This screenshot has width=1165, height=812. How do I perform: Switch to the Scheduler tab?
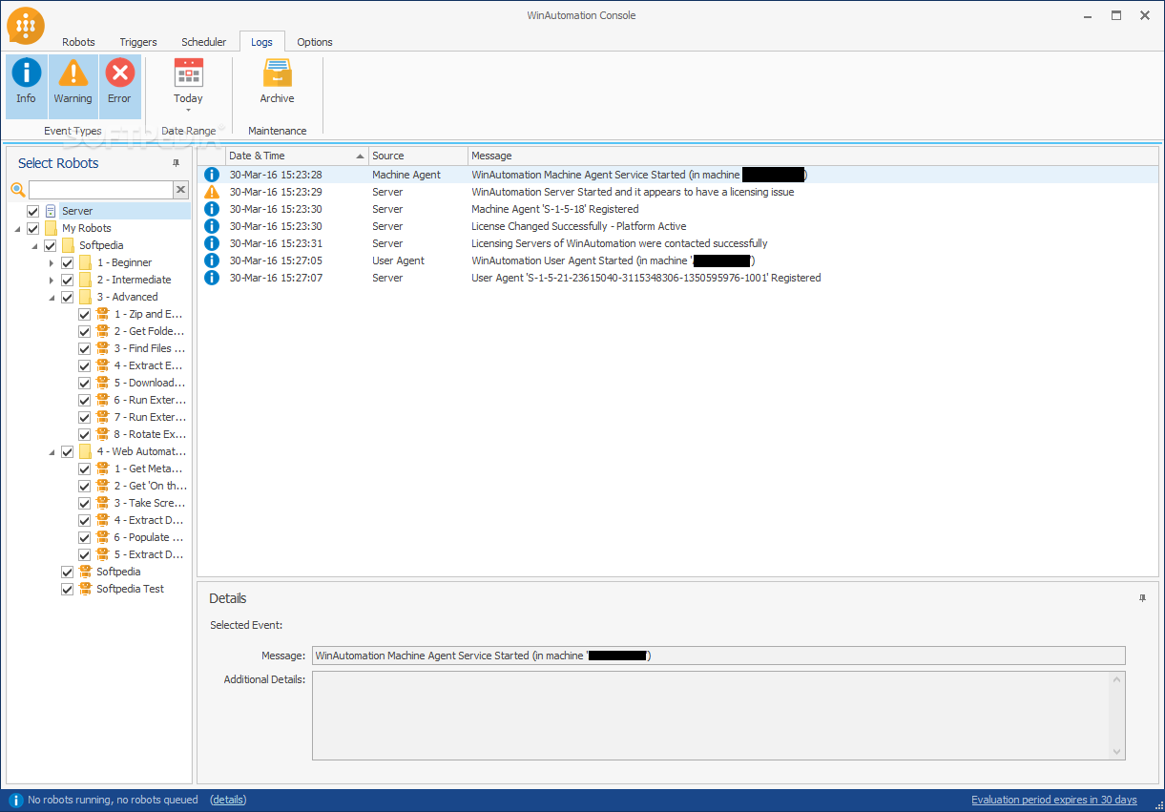[x=204, y=42]
